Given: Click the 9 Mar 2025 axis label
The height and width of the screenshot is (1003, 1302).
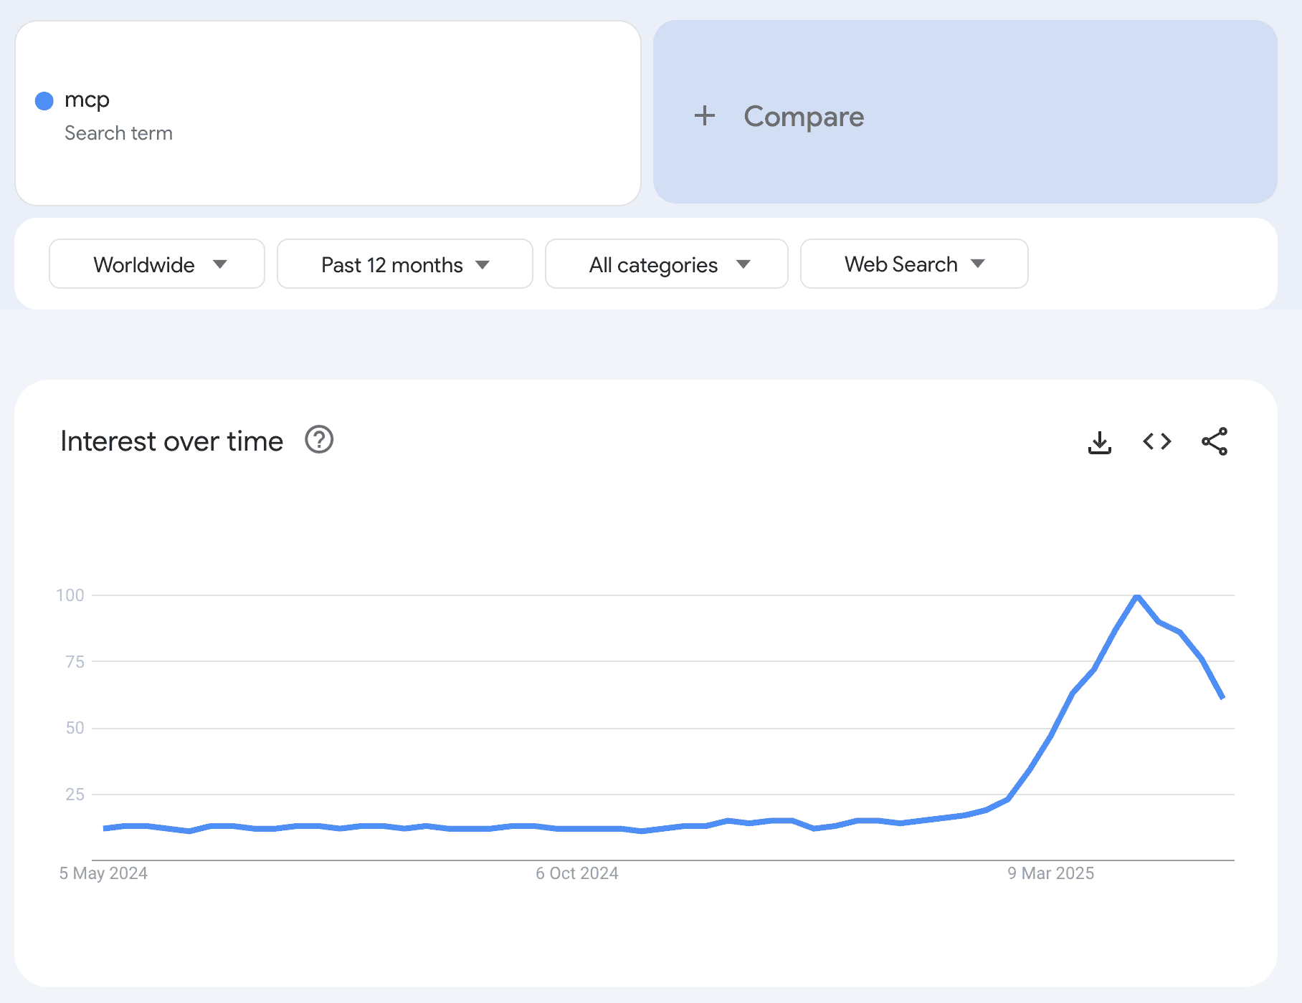Looking at the screenshot, I should (1050, 873).
